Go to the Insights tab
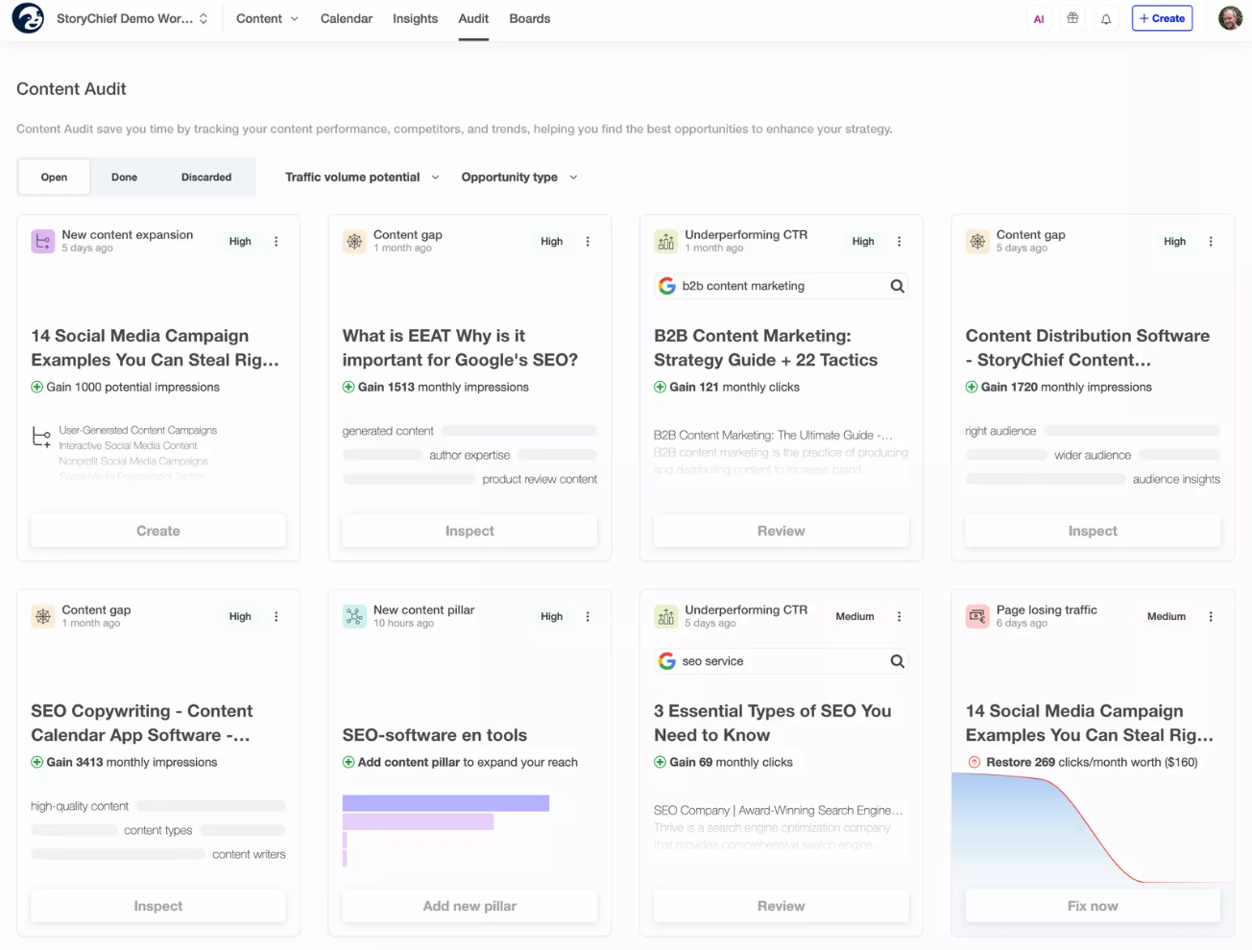 point(415,19)
